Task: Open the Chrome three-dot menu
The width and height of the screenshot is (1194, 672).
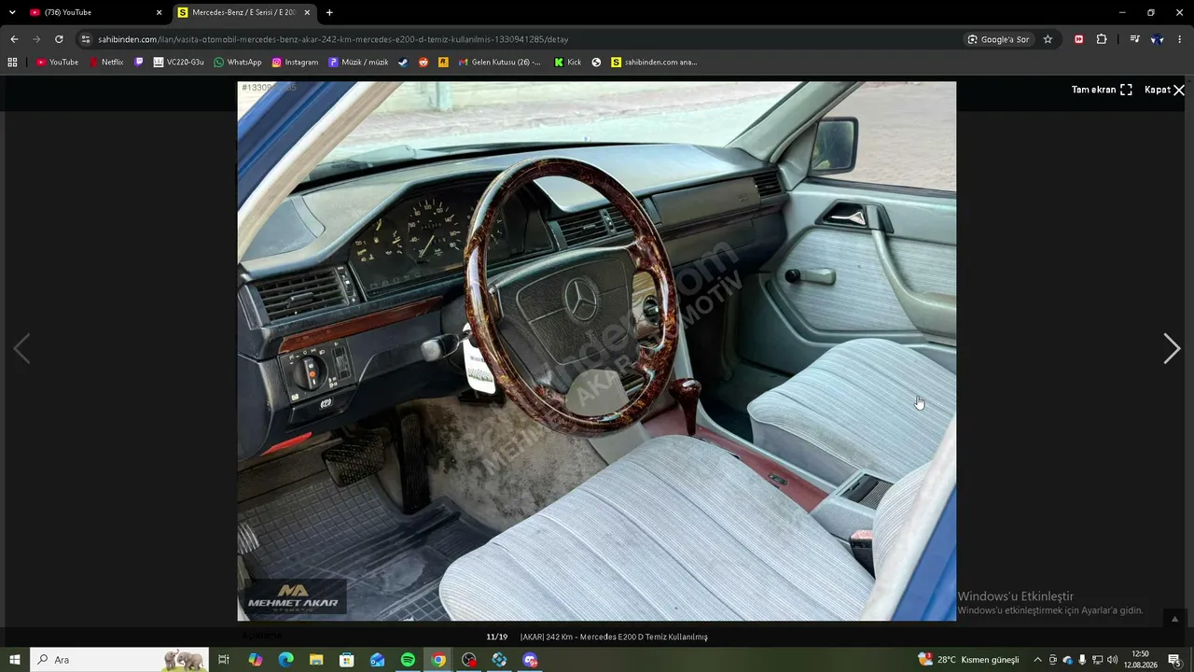Action: pyautogui.click(x=1180, y=39)
